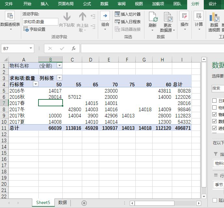Viewport: 224px width, 208px height.
Task: Open the 物料名称 (全部) filter dropdown
Action: coord(59,66)
